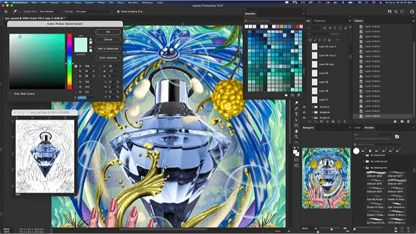Select the L lightness radio button
The width and height of the screenshot is (416, 234).
101,66
